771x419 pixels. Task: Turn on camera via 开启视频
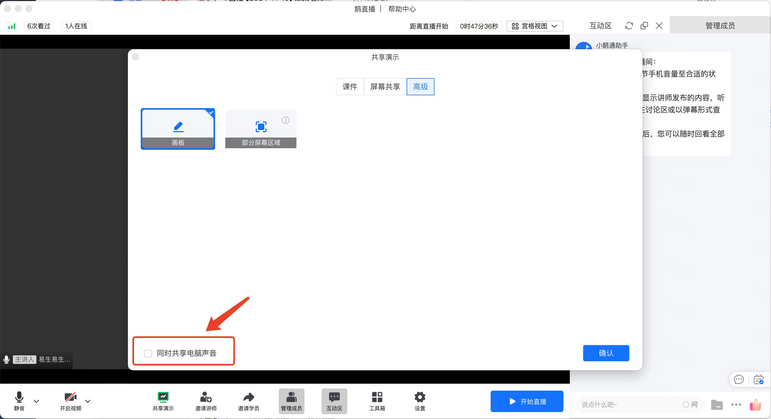click(x=71, y=401)
